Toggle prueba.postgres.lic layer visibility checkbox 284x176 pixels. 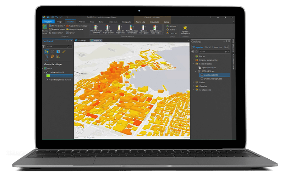pyautogui.click(x=47, y=72)
